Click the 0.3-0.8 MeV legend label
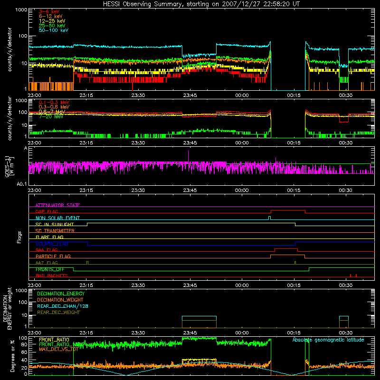380x380 pixels. tap(54, 107)
